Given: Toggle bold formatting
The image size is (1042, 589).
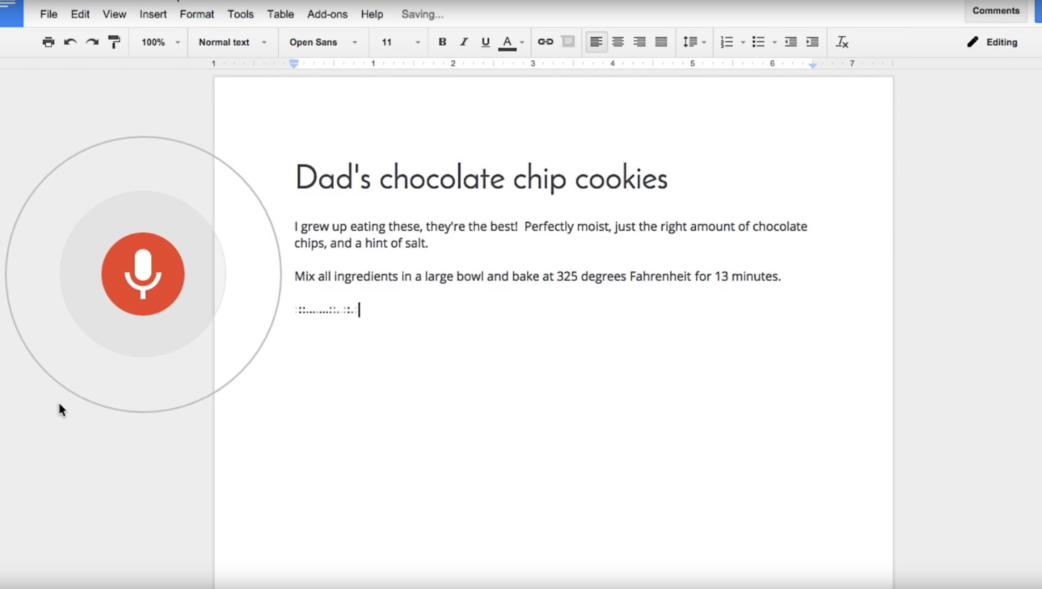Looking at the screenshot, I should [442, 42].
